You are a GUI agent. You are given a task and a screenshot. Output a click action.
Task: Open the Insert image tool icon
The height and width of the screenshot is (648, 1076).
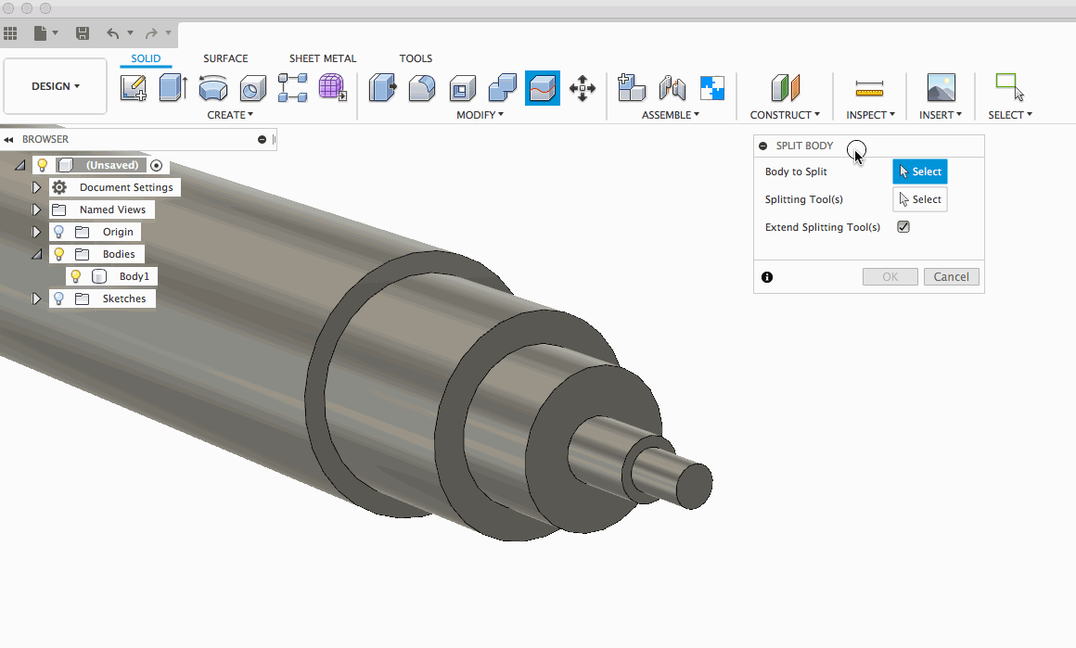(x=941, y=88)
